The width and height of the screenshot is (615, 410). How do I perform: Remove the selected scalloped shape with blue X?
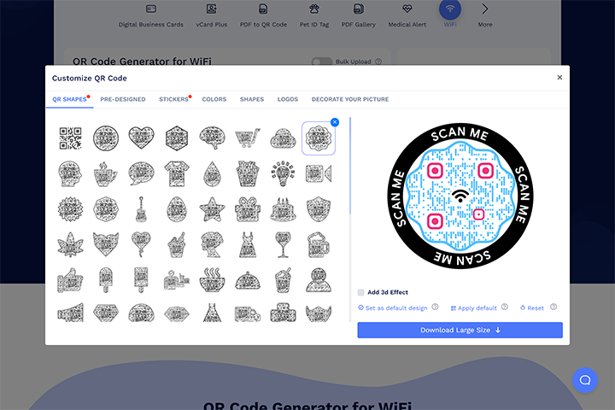(335, 122)
